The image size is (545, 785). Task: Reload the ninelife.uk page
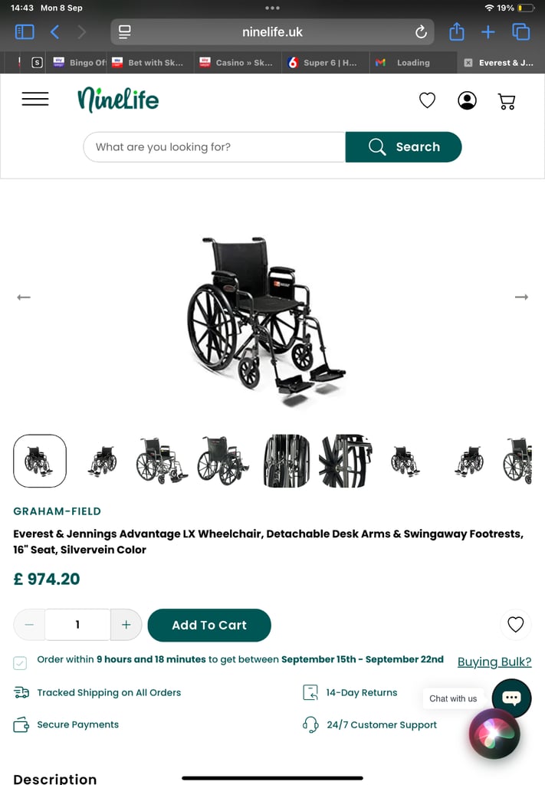[x=421, y=32]
